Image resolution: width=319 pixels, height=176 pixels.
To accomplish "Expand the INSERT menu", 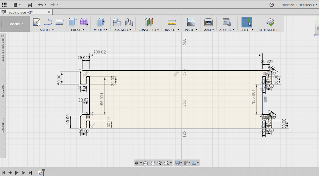I will point(191,30).
